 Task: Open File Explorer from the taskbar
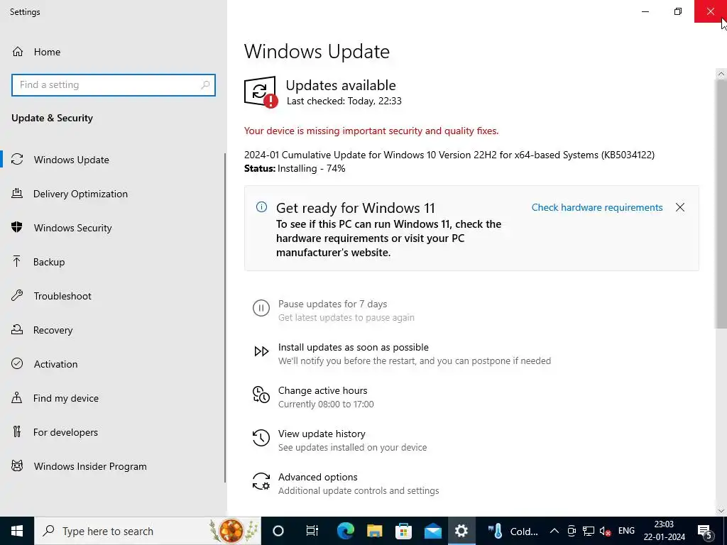(375, 531)
